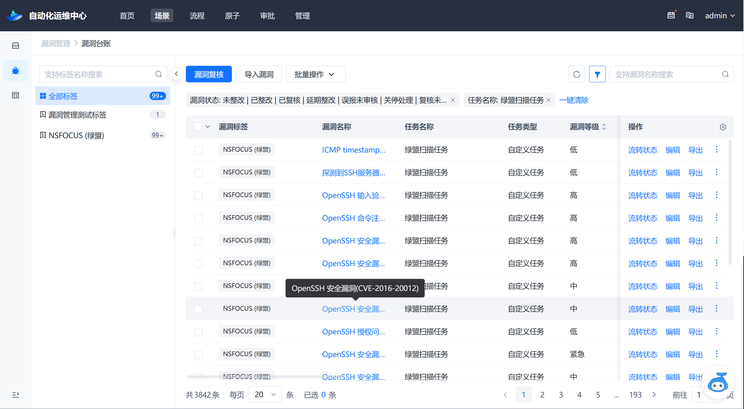This screenshot has width=744, height=409.
Task: Select the bug vulnerability sidebar icon
Action: 15,71
